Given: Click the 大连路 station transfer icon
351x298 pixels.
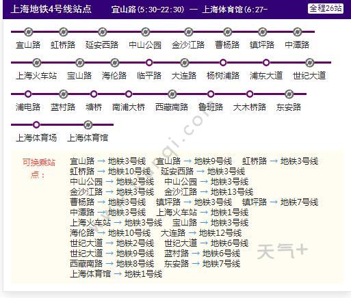Looking at the screenshot, I should [x=184, y=63].
